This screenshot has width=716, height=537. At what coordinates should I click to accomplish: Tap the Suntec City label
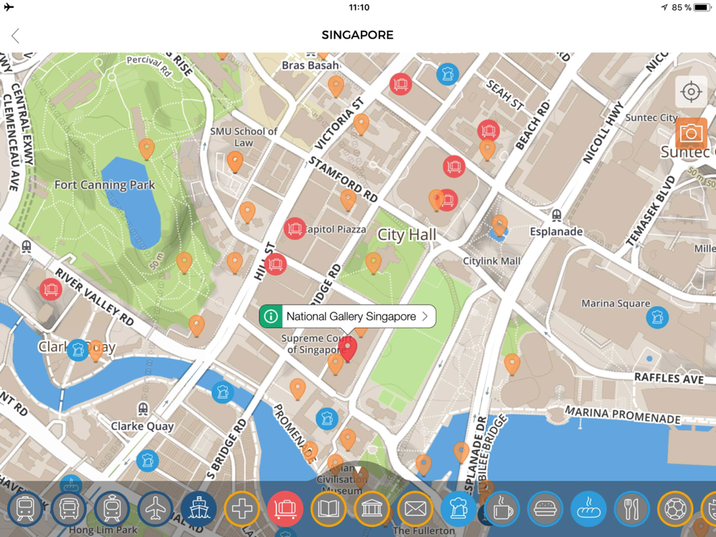click(x=651, y=118)
